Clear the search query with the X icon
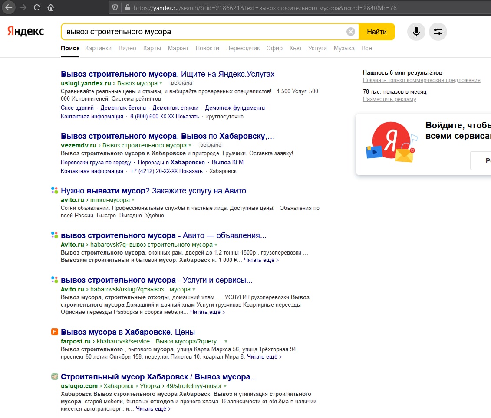 click(351, 32)
